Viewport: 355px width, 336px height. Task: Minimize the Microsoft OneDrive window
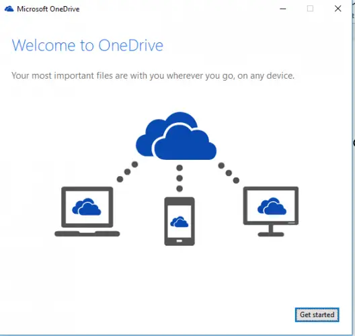pos(283,9)
